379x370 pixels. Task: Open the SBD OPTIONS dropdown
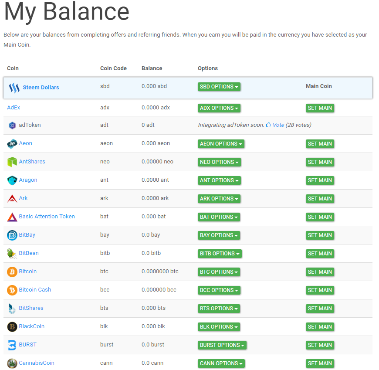click(219, 87)
